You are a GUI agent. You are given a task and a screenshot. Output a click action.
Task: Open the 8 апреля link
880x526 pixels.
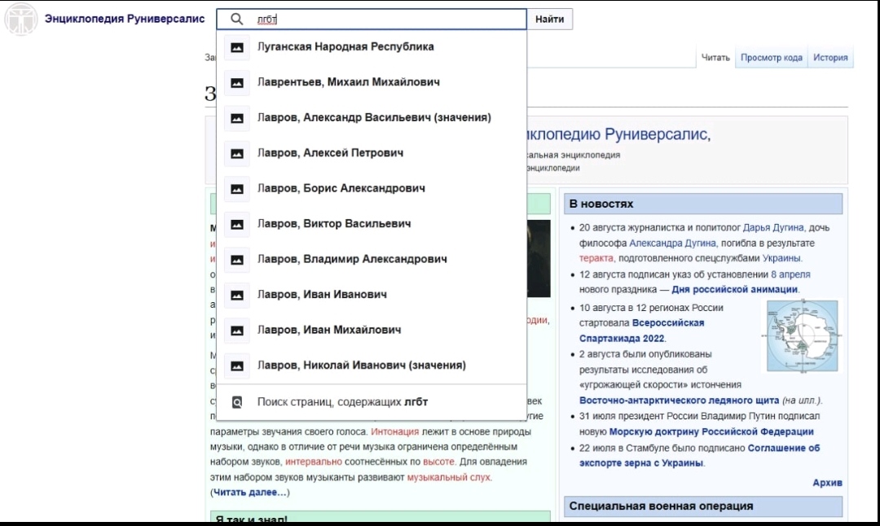[790, 274]
